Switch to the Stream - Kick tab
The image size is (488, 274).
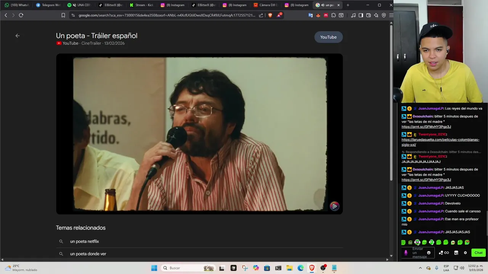click(141, 5)
